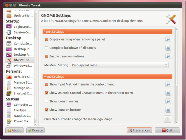186x140 pixels.
Task: Open the Me Menu Setting dropdown
Action: click(120, 65)
